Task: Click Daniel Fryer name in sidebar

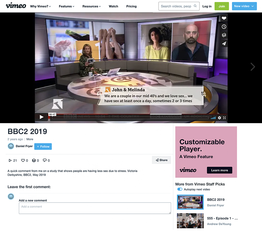Action: click(216, 205)
